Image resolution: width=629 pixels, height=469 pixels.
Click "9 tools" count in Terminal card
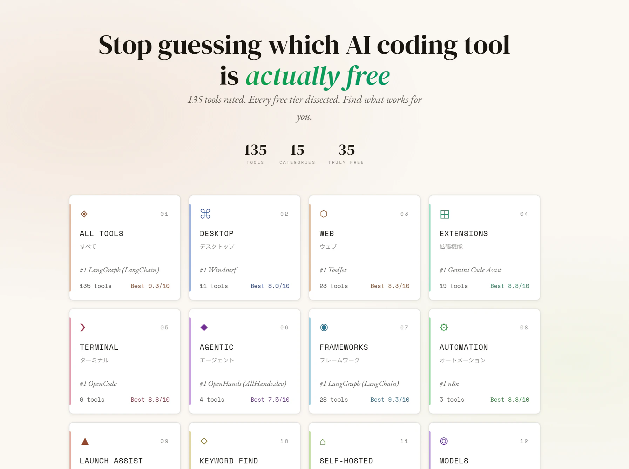[92, 400]
